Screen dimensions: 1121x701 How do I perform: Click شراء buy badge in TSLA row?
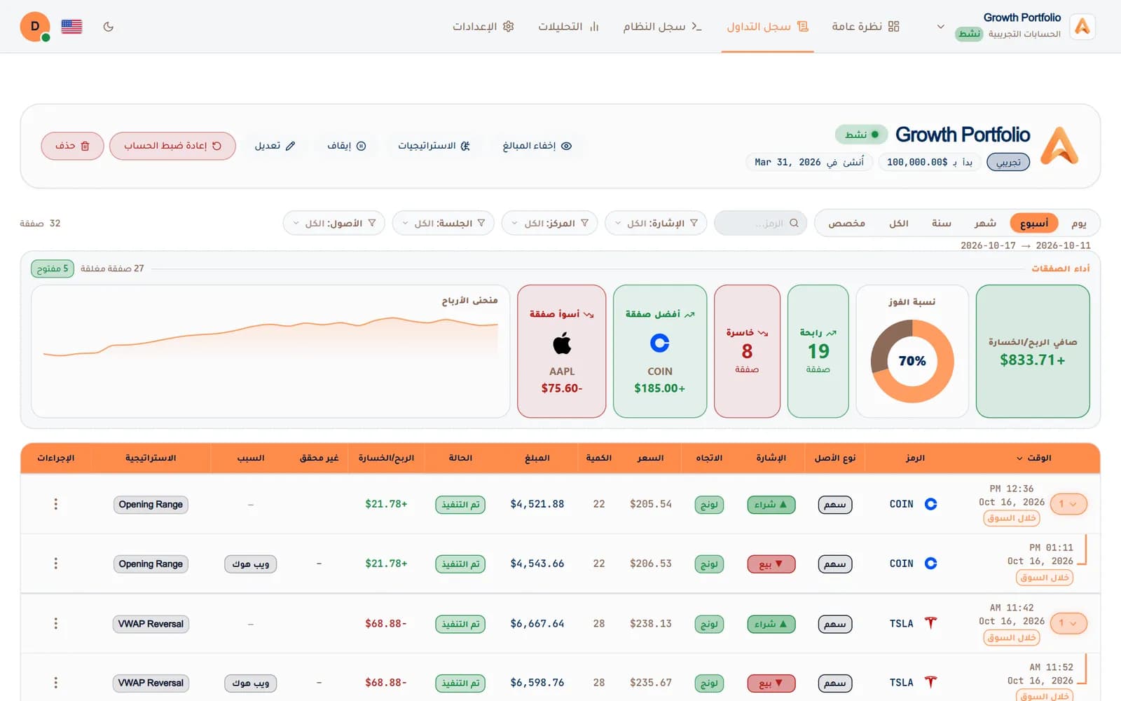(771, 624)
